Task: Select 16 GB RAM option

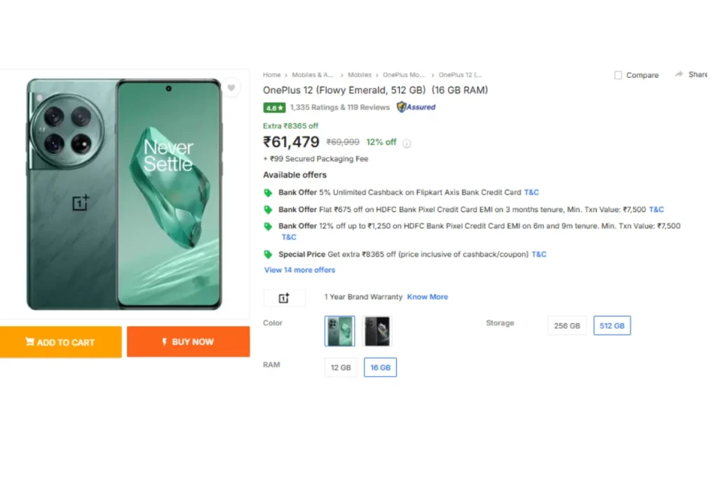Action: (x=380, y=367)
